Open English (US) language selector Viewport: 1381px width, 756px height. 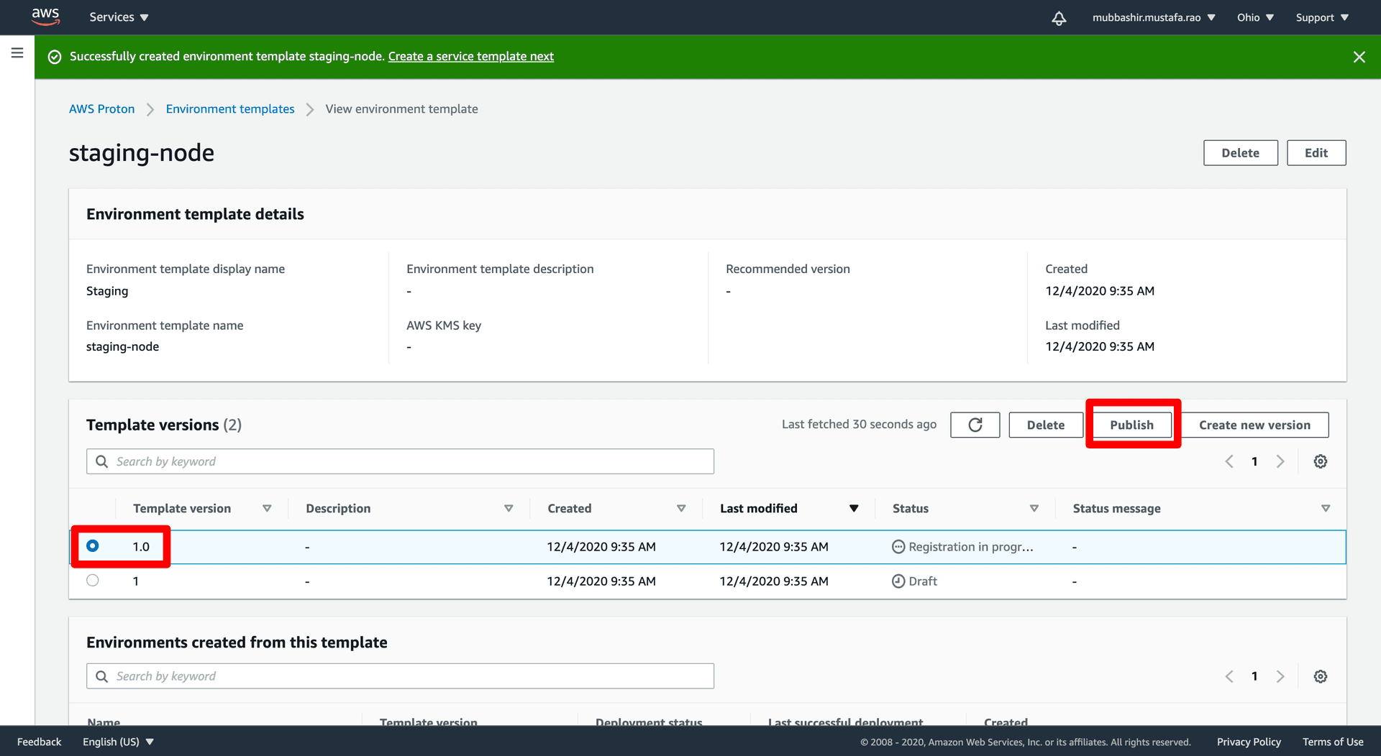click(118, 742)
